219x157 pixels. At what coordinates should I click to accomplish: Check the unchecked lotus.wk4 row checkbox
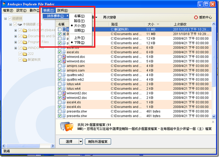60,84
